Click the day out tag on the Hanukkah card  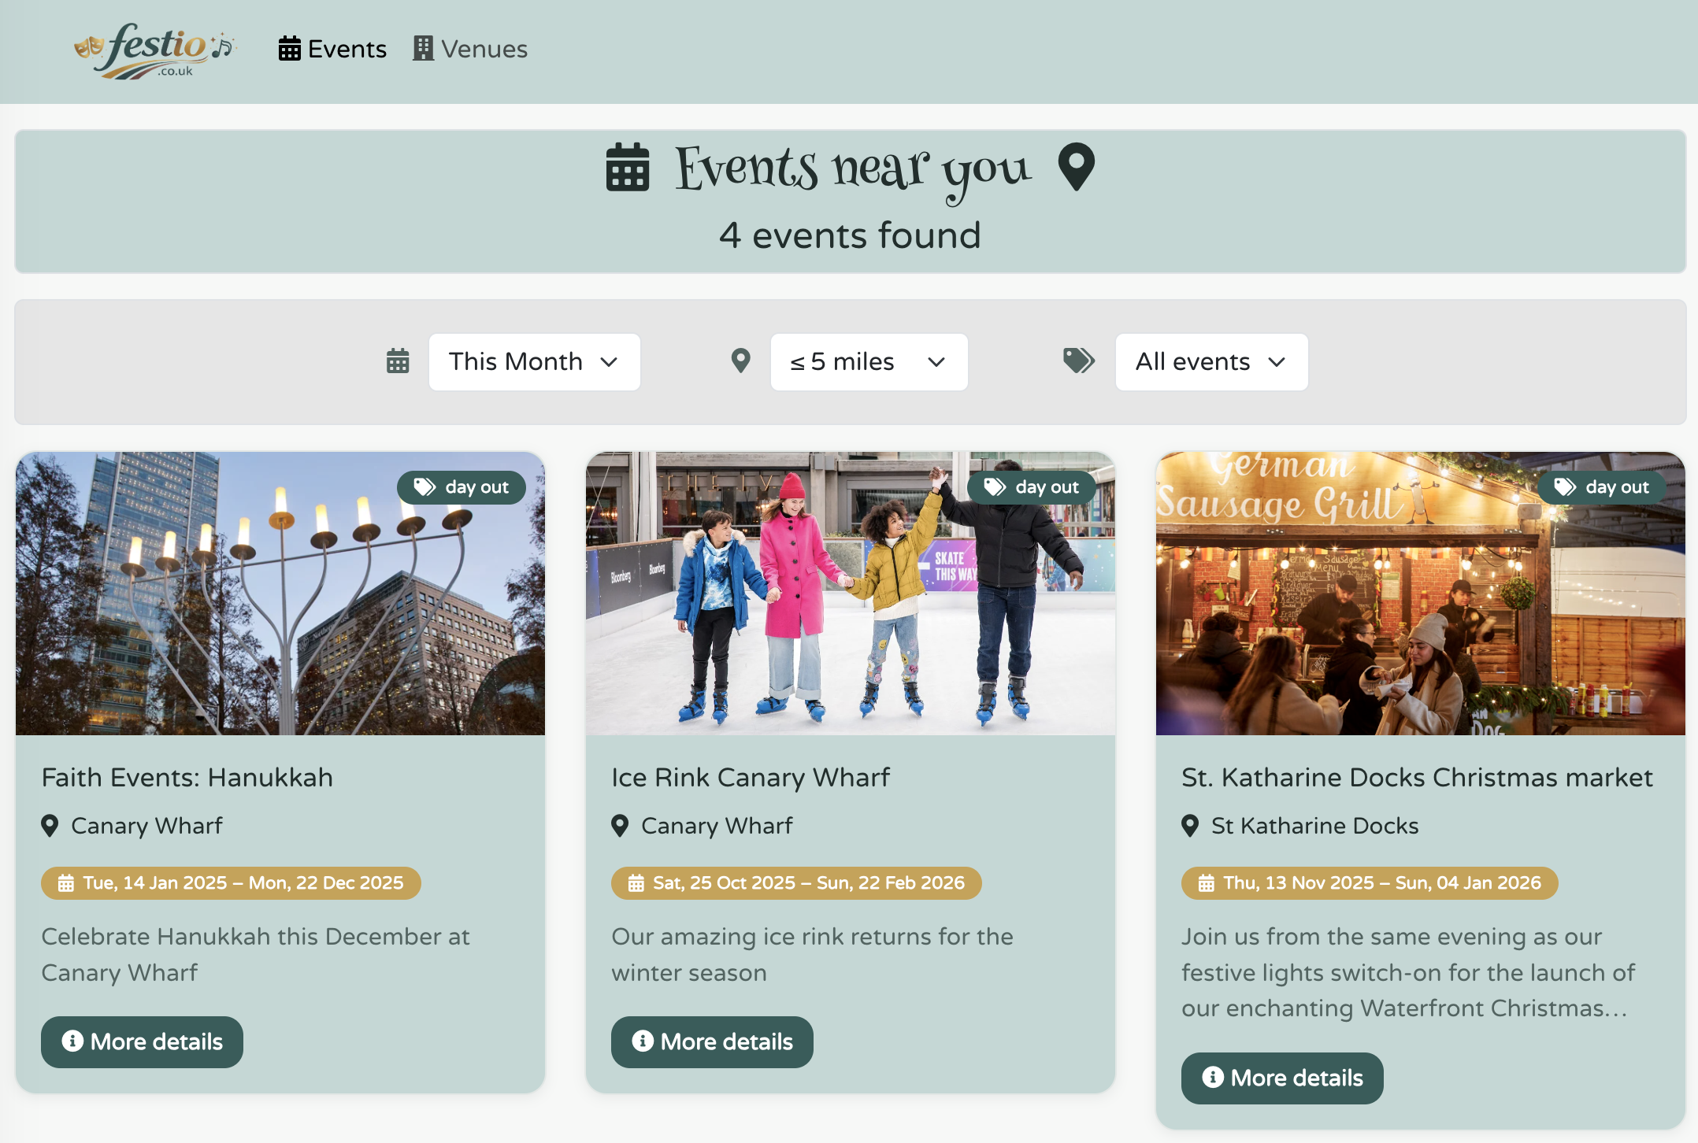click(462, 487)
